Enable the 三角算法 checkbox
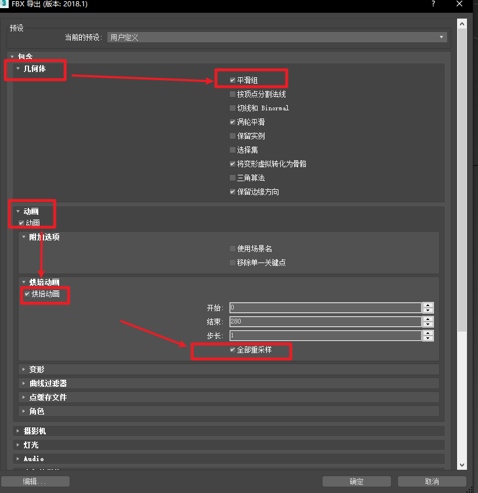Image resolution: width=478 pixels, height=493 pixels. click(233, 178)
